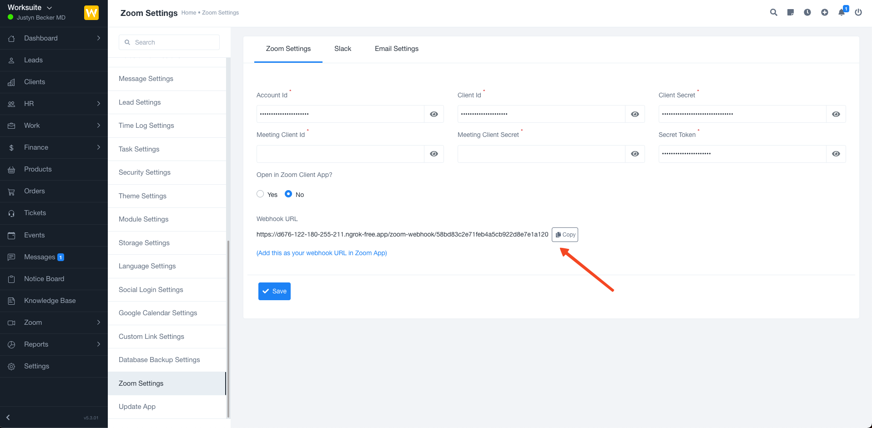This screenshot has width=872, height=428.
Task: Click the Products basket icon
Action: (x=11, y=170)
